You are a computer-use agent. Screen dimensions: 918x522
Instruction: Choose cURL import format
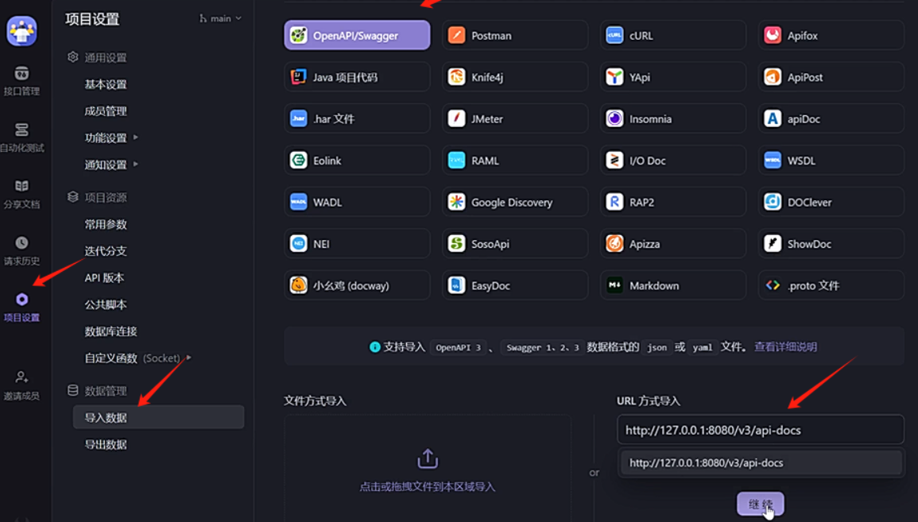[x=673, y=35]
